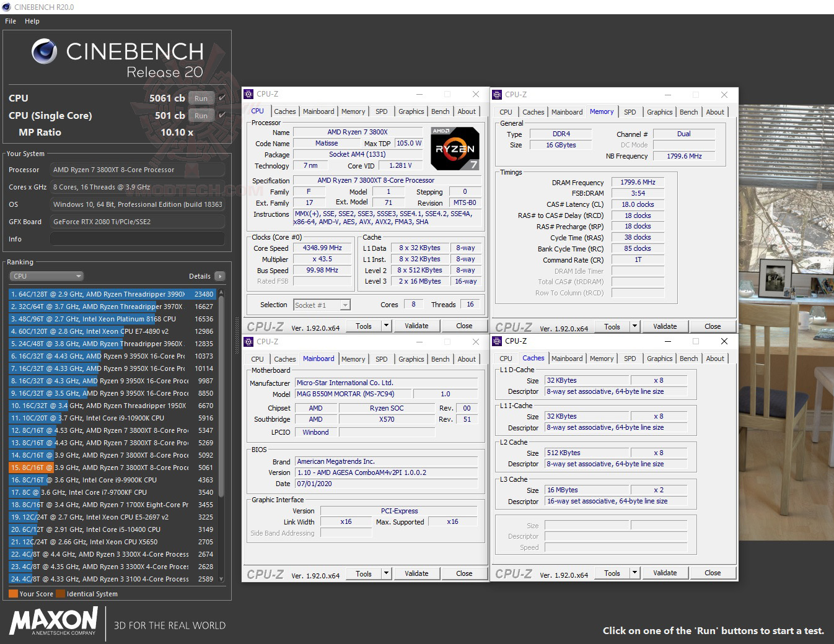Click the Cinebench sphere logo
Viewport: 834px width, 644px height.
45,51
